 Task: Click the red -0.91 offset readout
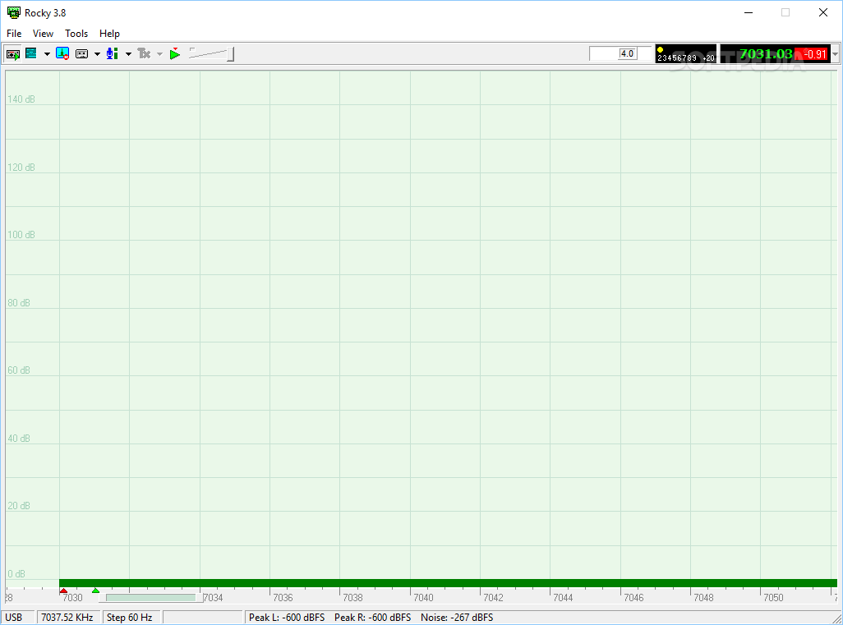point(811,53)
